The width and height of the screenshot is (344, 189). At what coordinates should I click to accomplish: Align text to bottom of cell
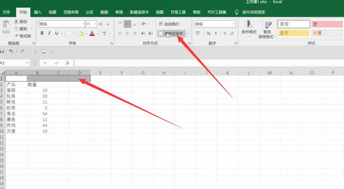pos(135,24)
